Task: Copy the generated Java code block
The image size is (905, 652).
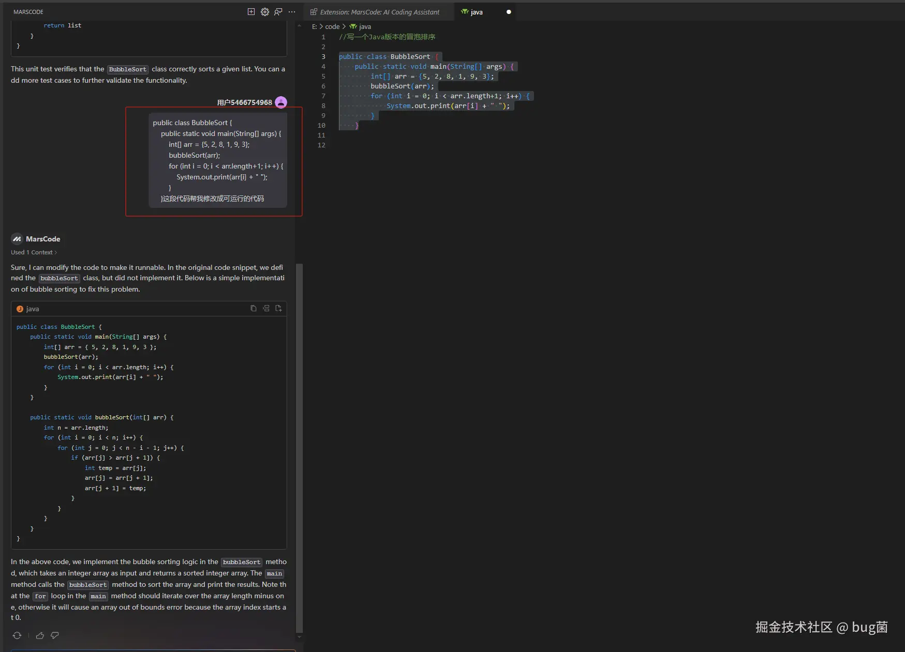Action: [x=254, y=309]
